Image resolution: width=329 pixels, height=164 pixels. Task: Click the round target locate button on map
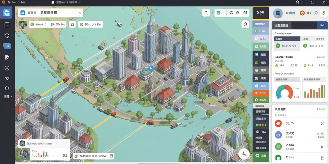(x=245, y=24)
